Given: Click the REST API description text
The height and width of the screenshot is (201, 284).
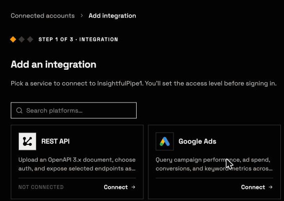Looking at the screenshot, I should tap(77, 164).
